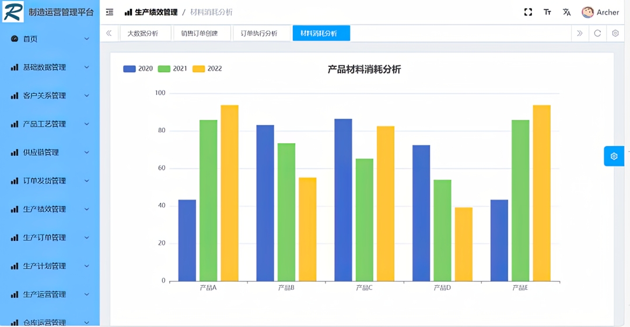Screen dimensions: 630x327
Task: Open the font size setting icon
Action: (x=547, y=12)
